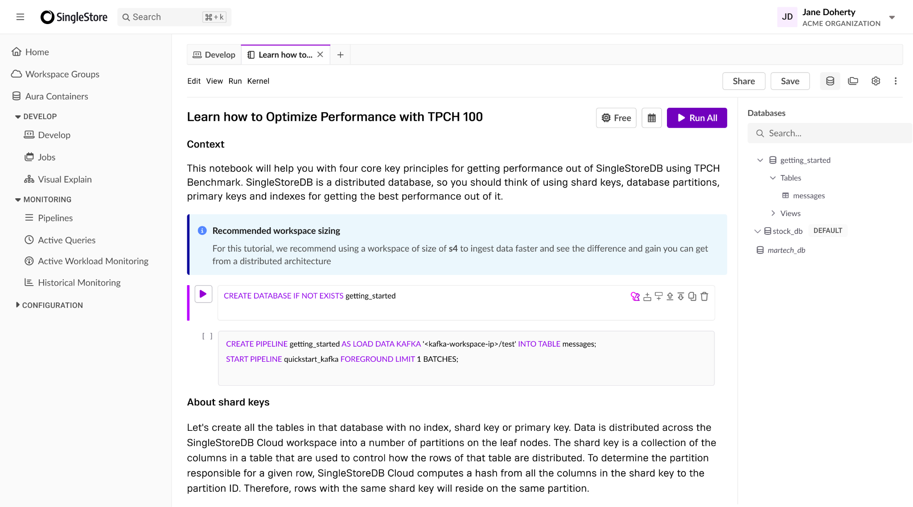Screen dimensions: 913x507
Task: Open the Kernel menu
Action: [258, 81]
